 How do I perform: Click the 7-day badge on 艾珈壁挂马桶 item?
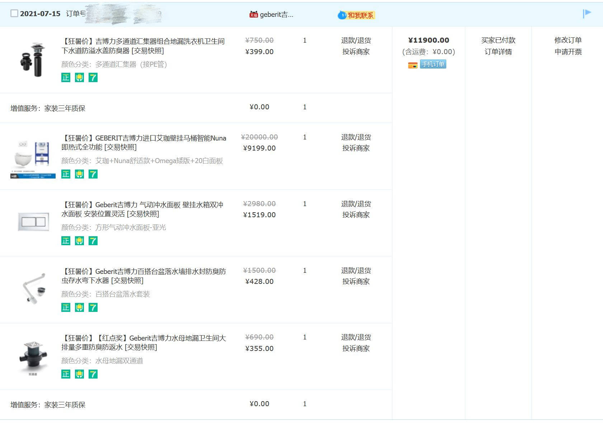[x=93, y=174]
